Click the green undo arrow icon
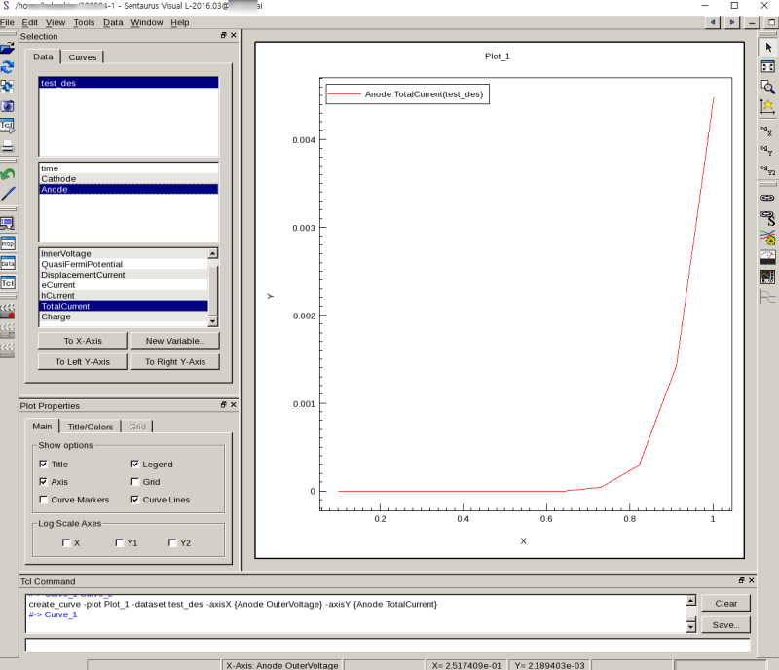Viewport: 779px width, 670px height. coord(8,174)
